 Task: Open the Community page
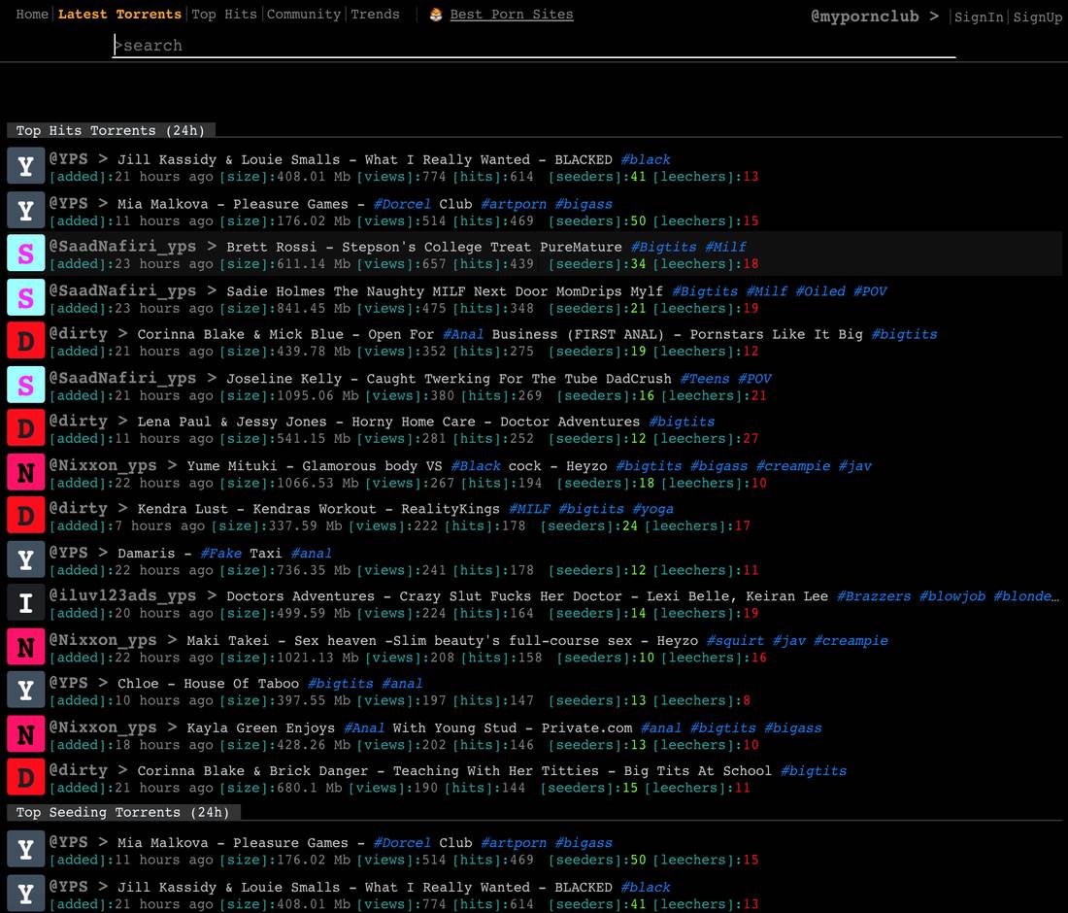tap(304, 15)
